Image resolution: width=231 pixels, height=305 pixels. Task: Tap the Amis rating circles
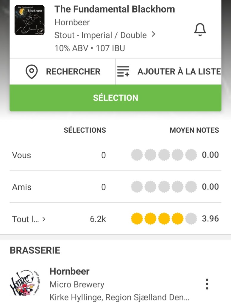(x=164, y=187)
